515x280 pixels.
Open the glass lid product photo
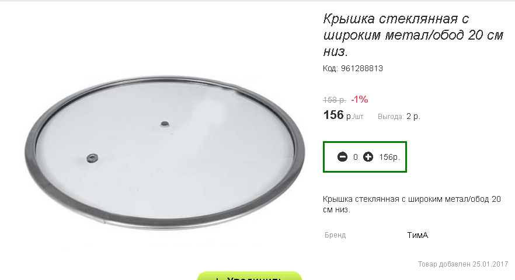165,153
